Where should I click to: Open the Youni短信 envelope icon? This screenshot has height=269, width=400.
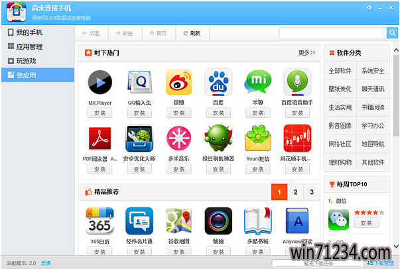coord(257,138)
